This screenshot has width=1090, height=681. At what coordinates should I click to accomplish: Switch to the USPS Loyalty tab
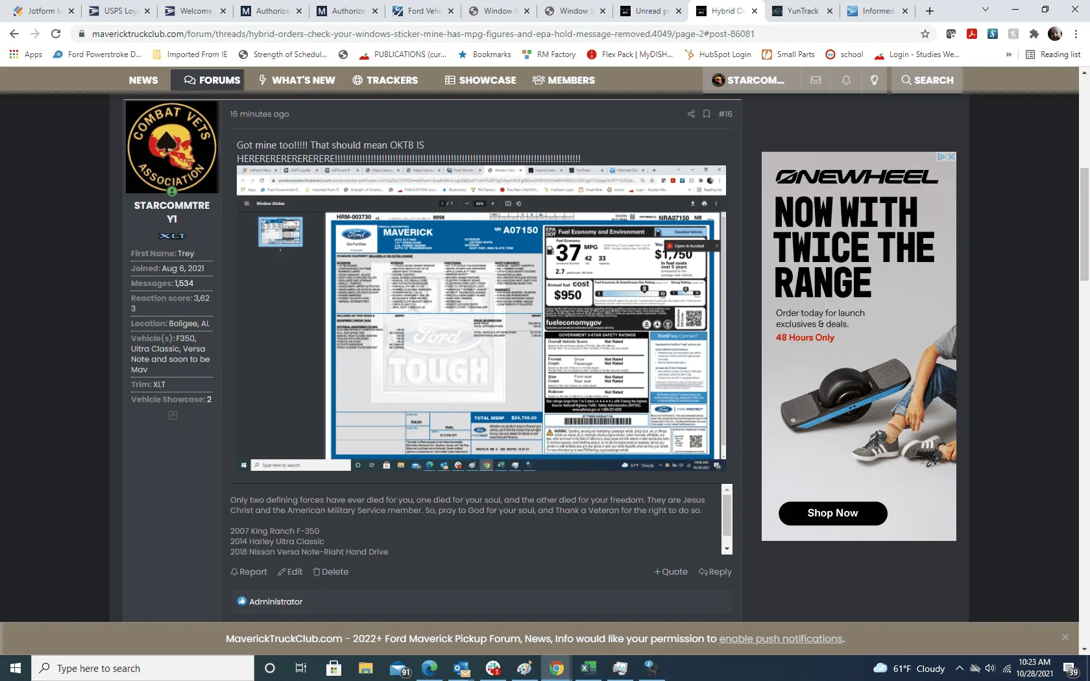[x=119, y=11]
